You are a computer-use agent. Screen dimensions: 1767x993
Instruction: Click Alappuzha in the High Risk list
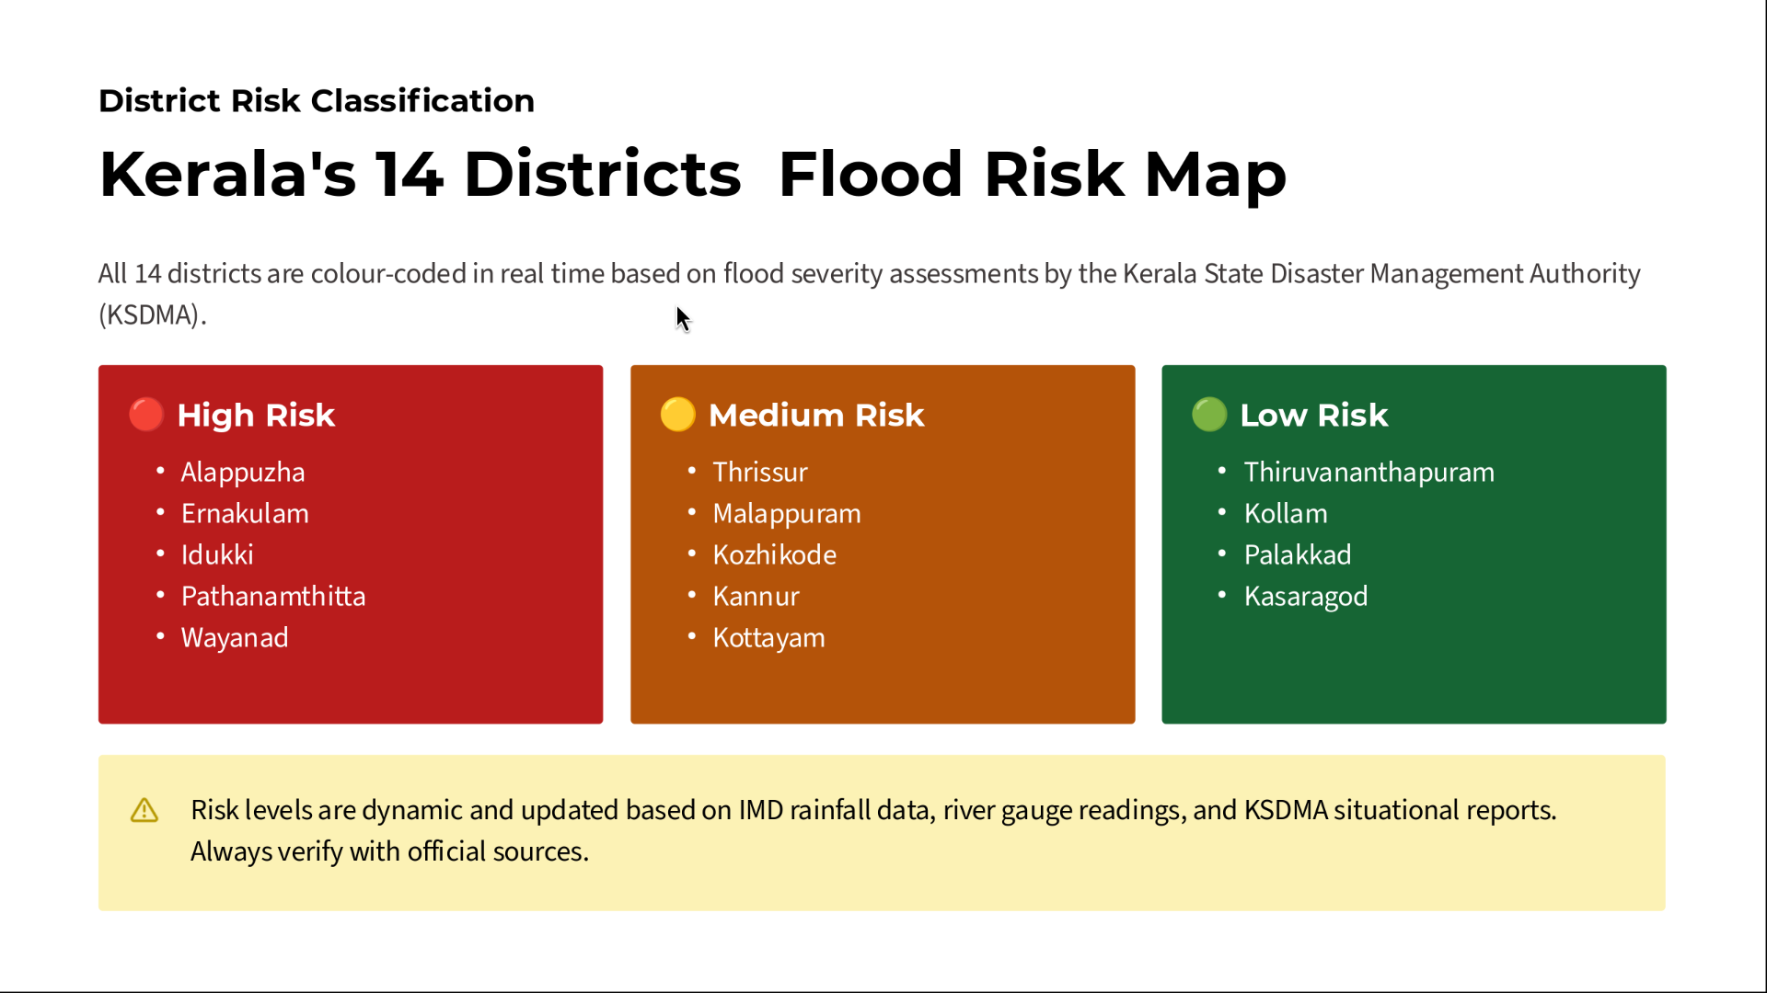click(x=243, y=472)
